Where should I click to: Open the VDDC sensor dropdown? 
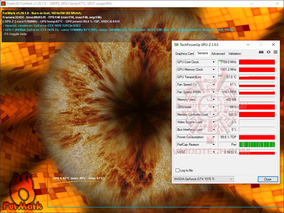[214, 152]
